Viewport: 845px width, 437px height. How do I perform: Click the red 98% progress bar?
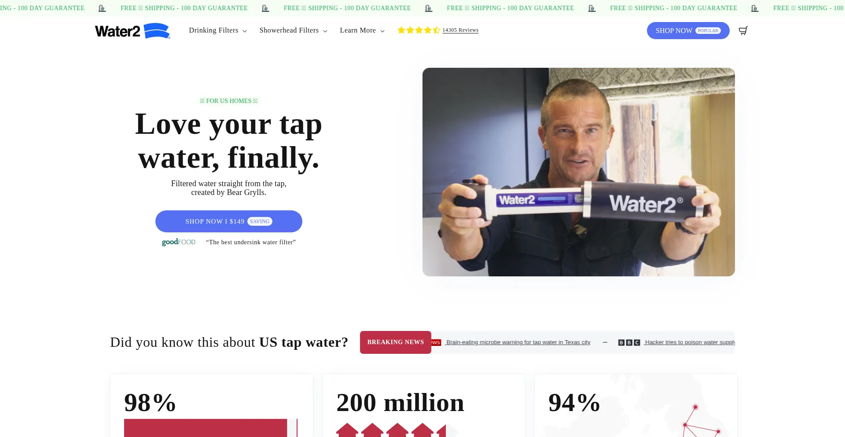[x=206, y=428]
